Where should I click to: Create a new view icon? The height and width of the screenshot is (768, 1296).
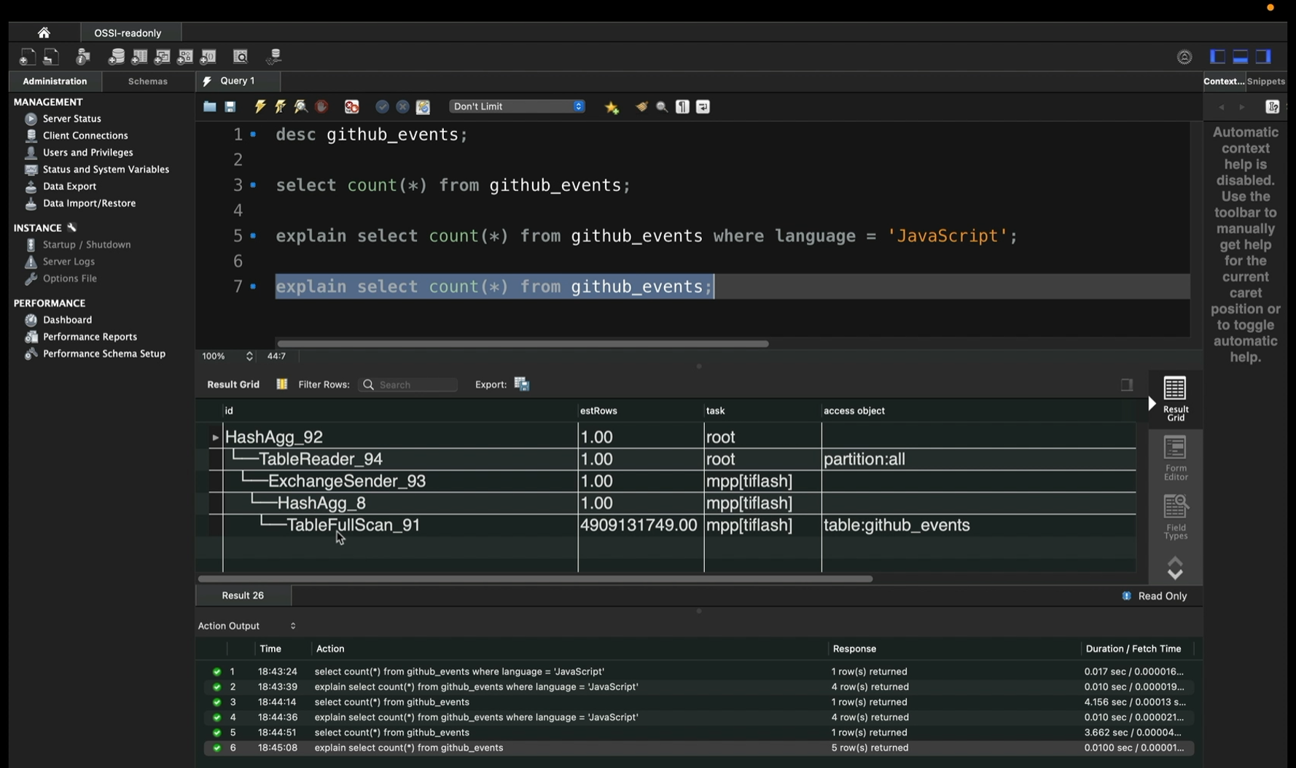[x=163, y=57]
